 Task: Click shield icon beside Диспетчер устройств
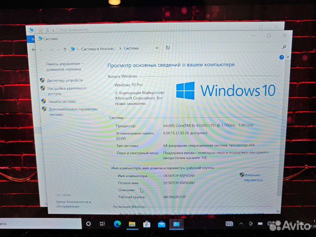42,80
